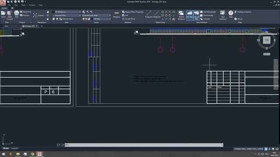Open the User Interface options
Image resolution: width=280 pixels, height=157 pixels.
[x=223, y=15]
